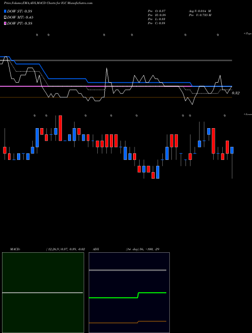Click the magenta DOW PT legend swatch
Viewport: 252px width, 333px height.
point(5,23)
